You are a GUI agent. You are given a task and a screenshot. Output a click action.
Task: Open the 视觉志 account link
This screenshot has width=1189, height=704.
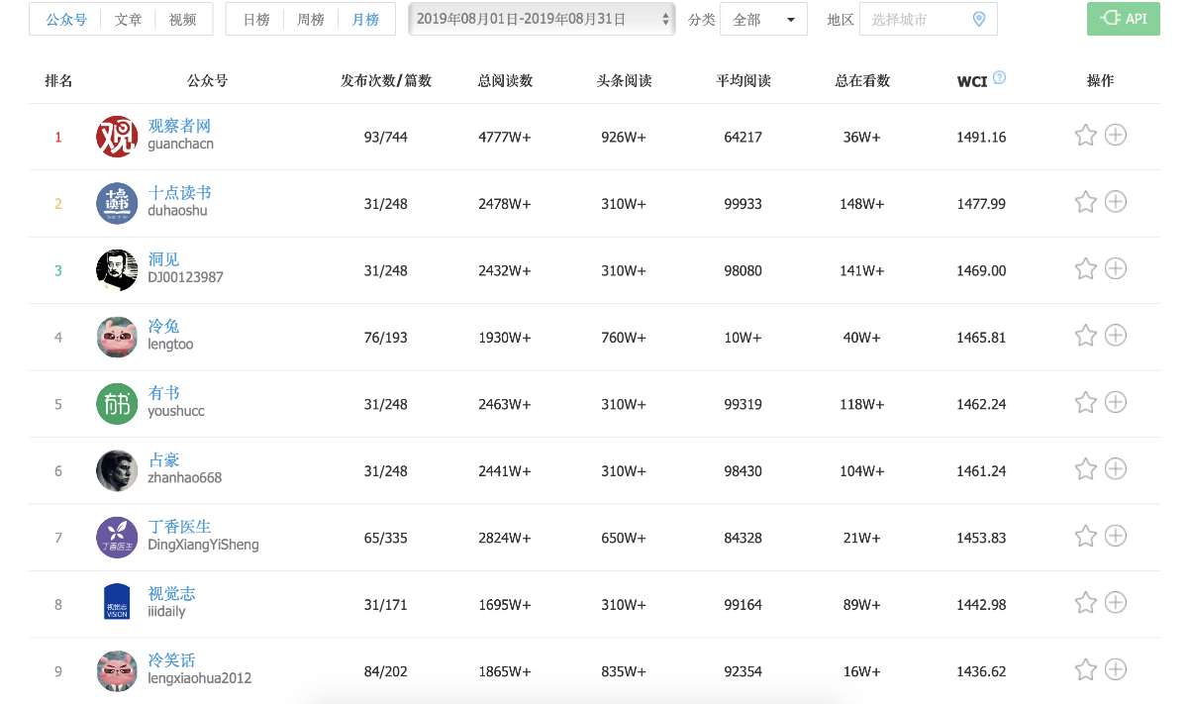pos(171,593)
